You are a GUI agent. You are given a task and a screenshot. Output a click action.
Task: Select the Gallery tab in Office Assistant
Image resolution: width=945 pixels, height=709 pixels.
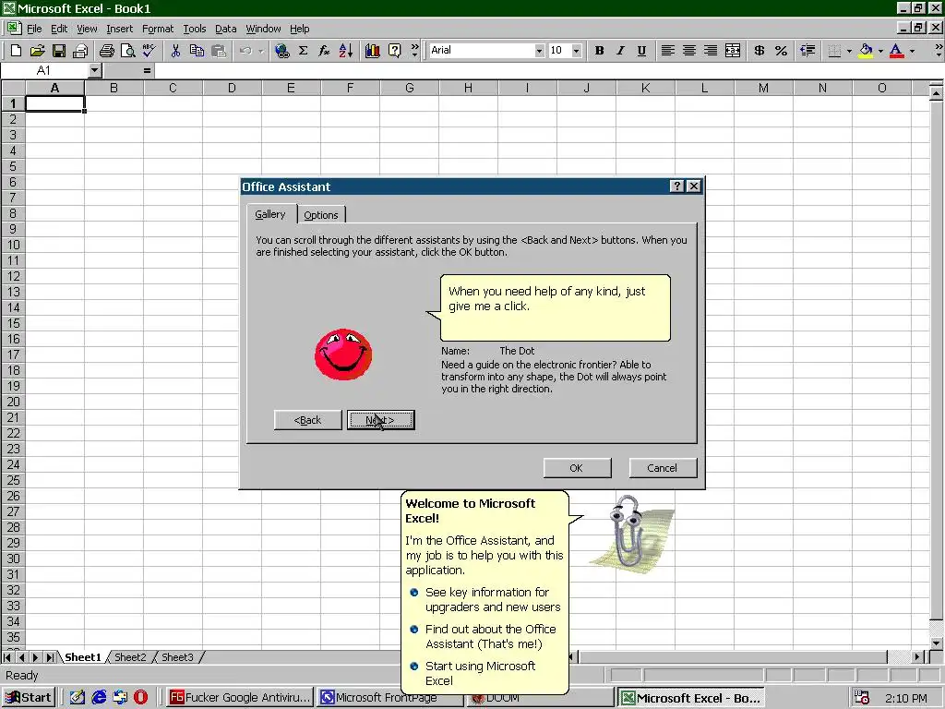click(x=270, y=214)
